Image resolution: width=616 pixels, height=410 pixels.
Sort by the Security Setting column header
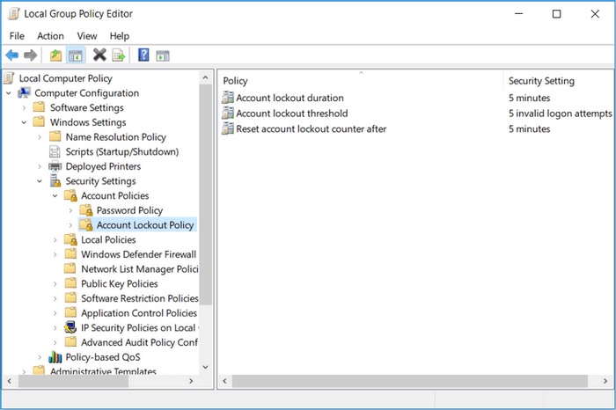(541, 81)
